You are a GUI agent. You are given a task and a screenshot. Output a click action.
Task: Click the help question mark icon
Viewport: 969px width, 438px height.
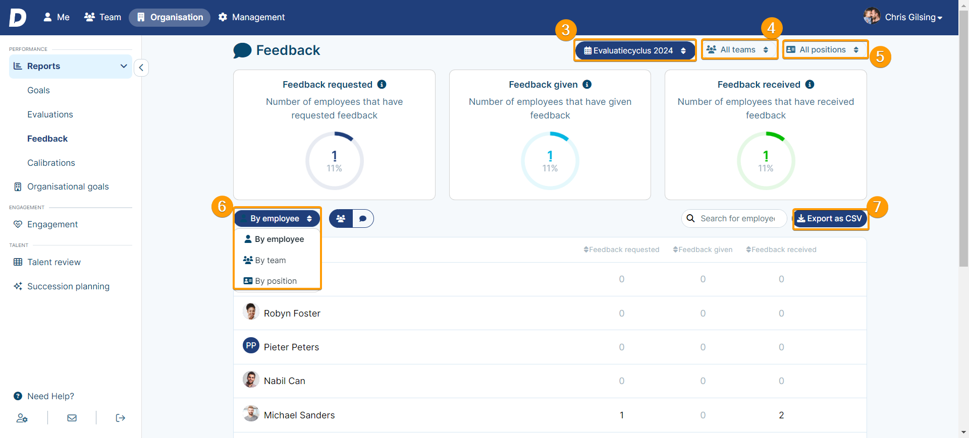pos(18,396)
